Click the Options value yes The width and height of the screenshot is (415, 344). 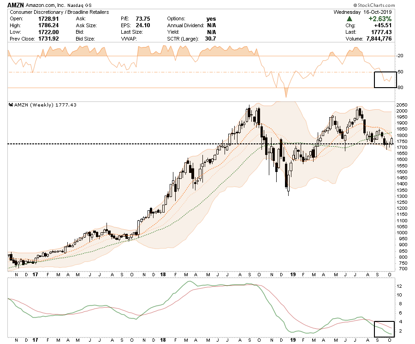211,19
